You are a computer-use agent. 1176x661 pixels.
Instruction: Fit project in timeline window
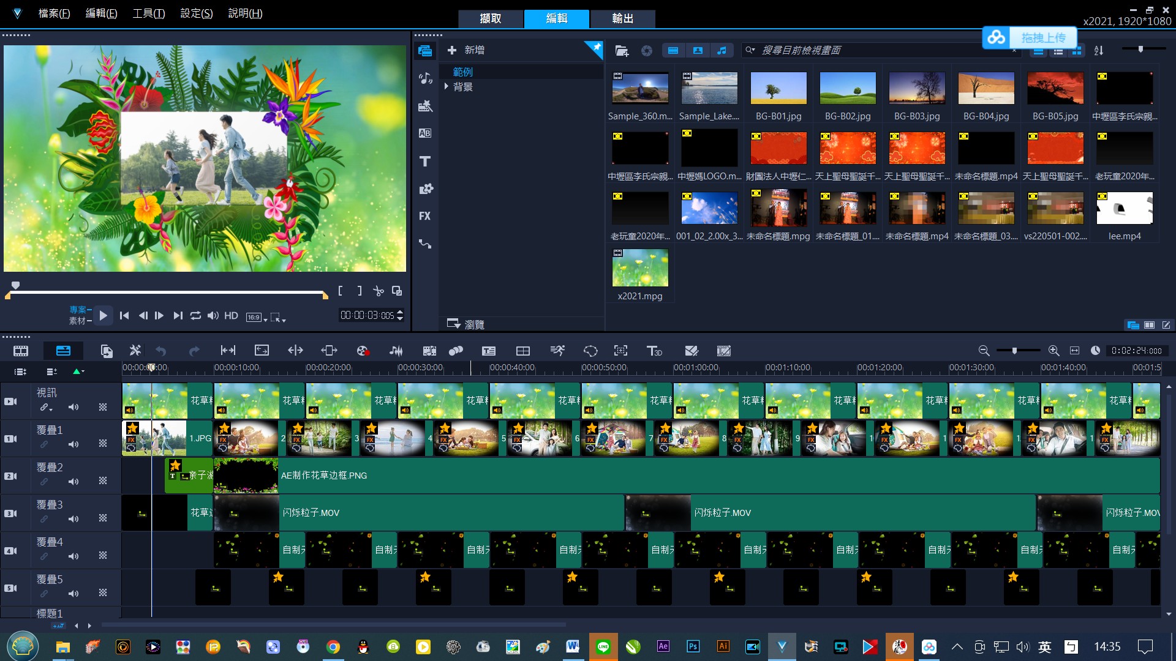click(1074, 351)
